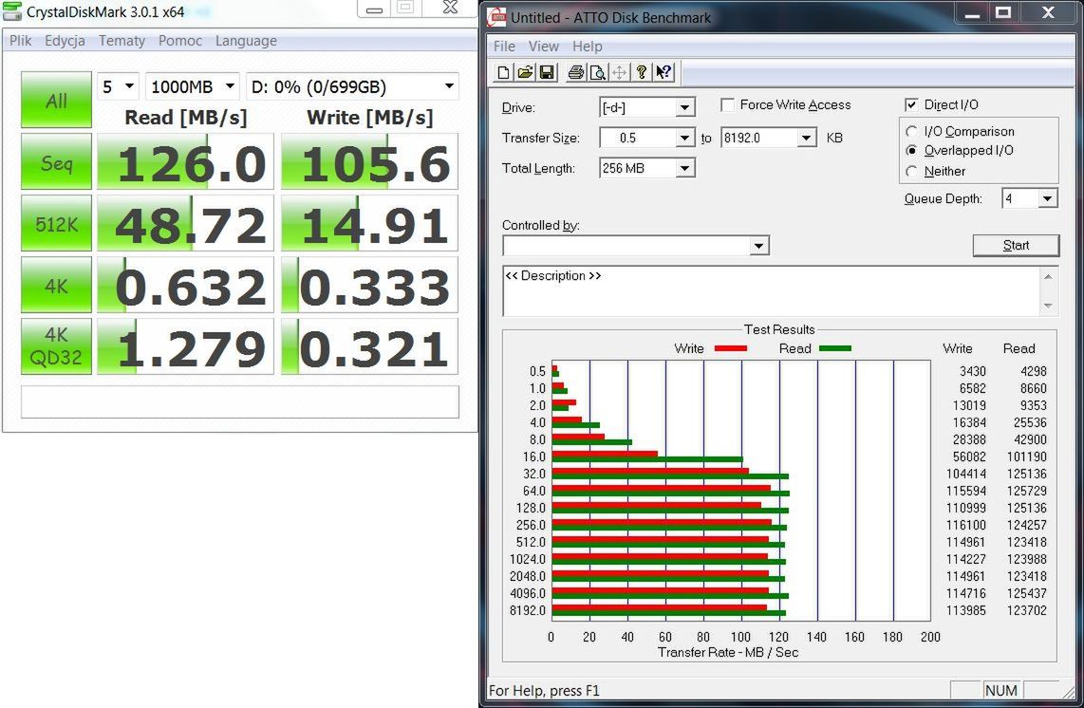The height and width of the screenshot is (708, 1084).
Task: Open the test count dropdown showing 5
Action: [119, 86]
